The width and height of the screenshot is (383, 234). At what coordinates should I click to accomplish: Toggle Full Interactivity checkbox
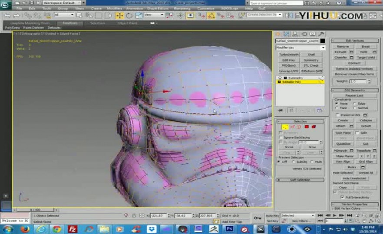pos(342,197)
